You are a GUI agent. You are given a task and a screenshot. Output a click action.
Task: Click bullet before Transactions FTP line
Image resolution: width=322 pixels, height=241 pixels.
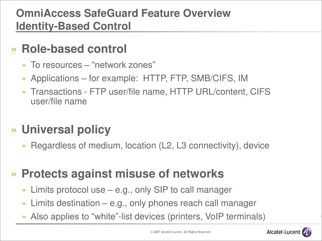pos(24,92)
